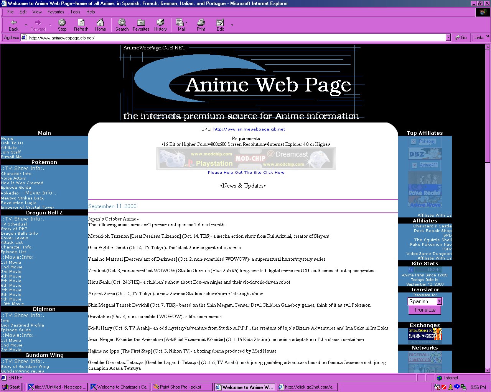Viewport: 491px width, 392px height.
Task: Click the Mod-Chip banner advertisement
Action: click(246, 158)
